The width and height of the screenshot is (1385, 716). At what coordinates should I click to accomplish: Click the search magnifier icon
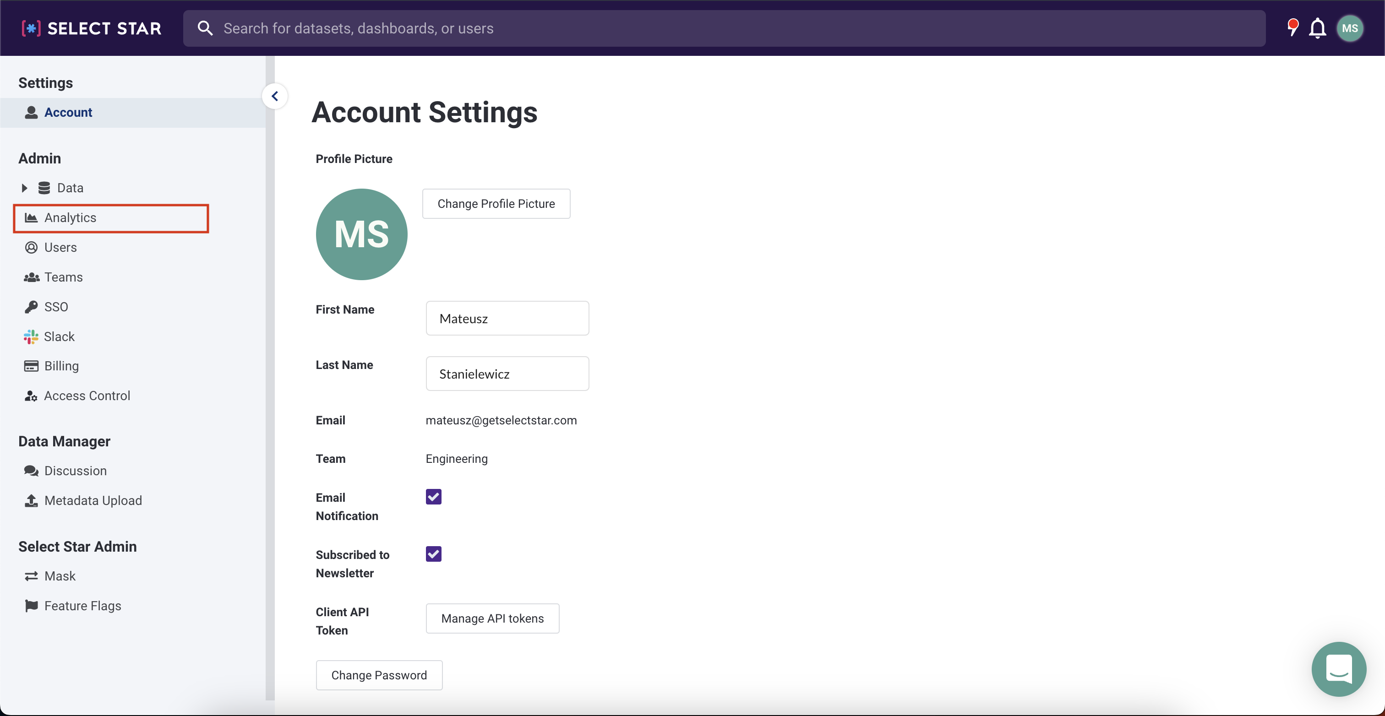click(205, 28)
